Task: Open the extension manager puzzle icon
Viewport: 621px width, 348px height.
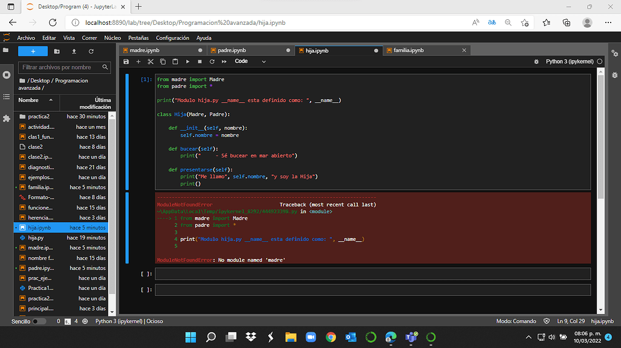Action: pos(7,119)
